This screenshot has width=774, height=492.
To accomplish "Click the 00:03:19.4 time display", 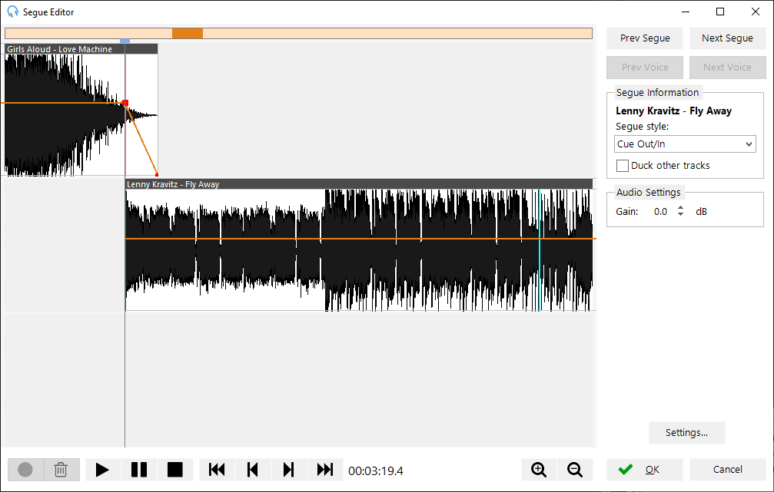I will 376,471.
